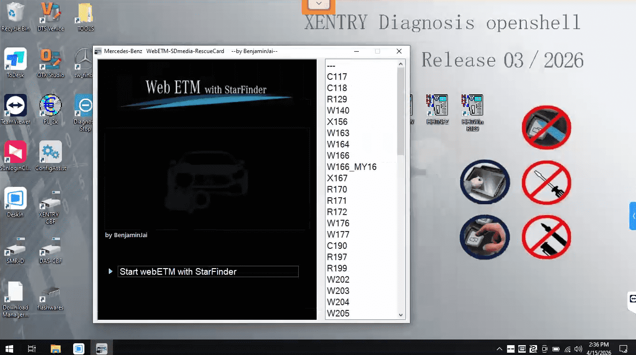Select the plain W166 list entry
Screen dimensions: 636x355
(x=361, y=155)
